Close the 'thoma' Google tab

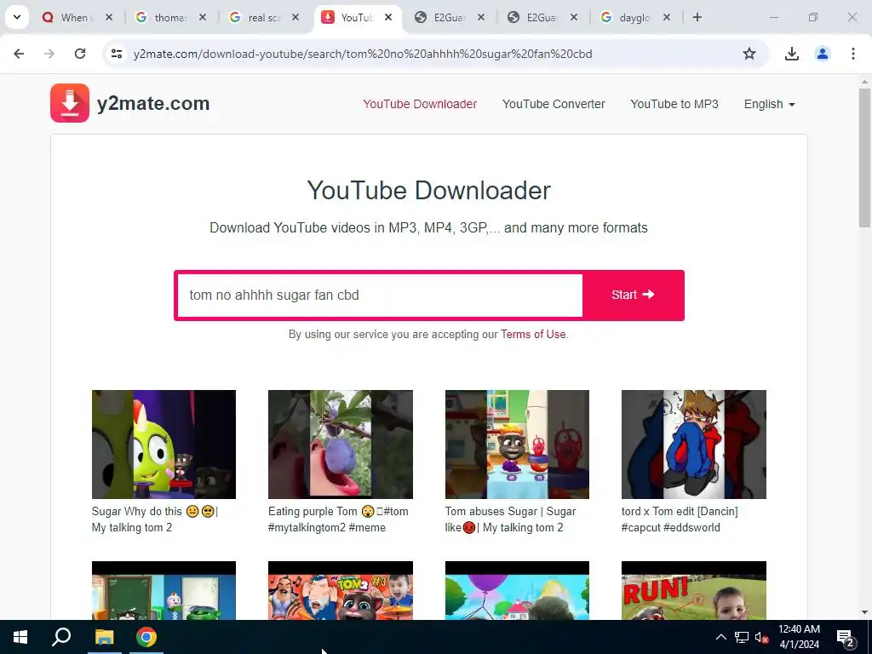coord(203,17)
